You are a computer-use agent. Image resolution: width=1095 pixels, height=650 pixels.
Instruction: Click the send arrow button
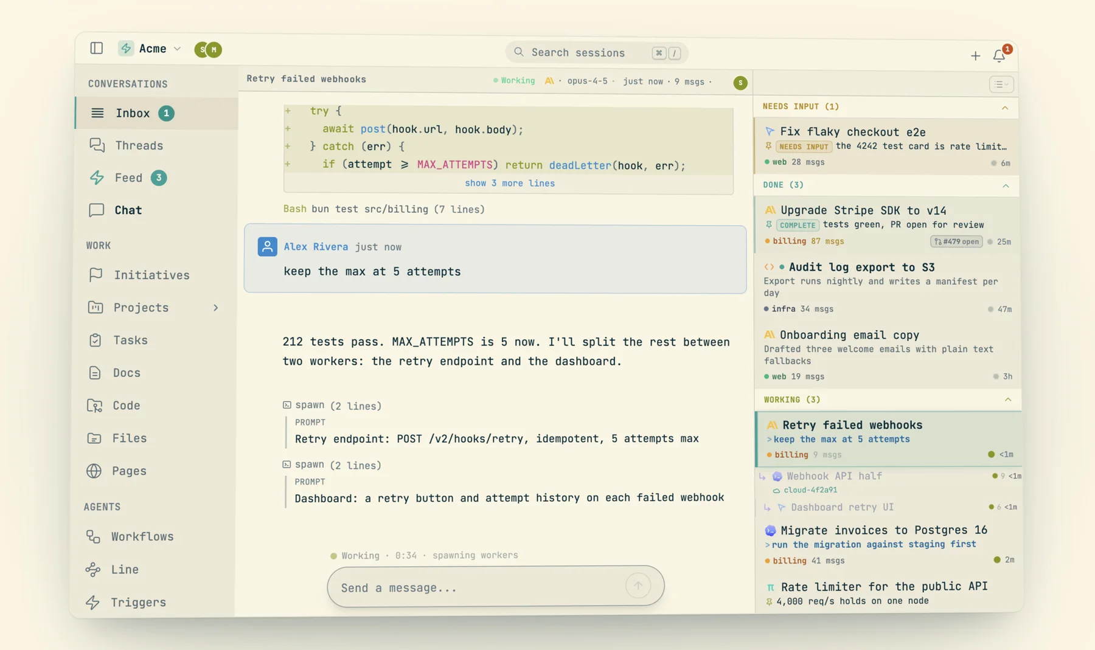(x=638, y=586)
